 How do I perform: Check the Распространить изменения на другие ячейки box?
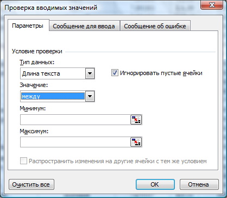pos(23,161)
